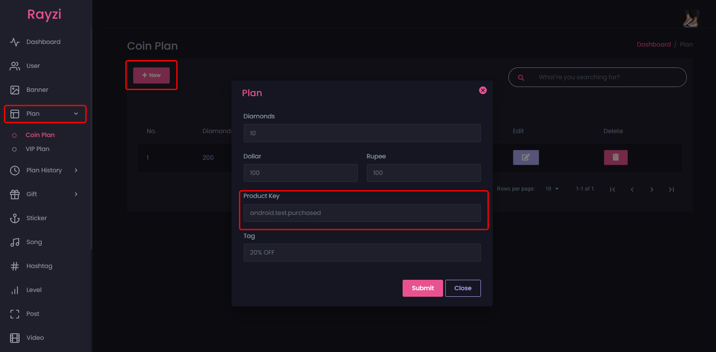Click the Hashtag icon in sidebar

click(x=15, y=266)
